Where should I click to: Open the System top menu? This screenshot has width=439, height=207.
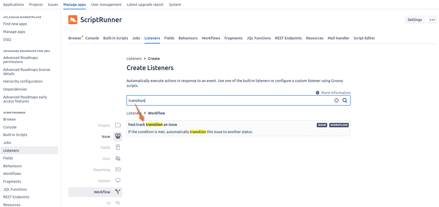175,5
